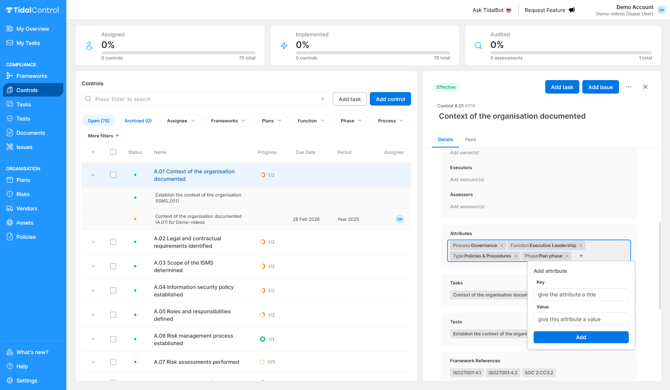Image resolution: width=670 pixels, height=390 pixels.
Task: Show Archived (0) controls
Action: click(x=138, y=121)
